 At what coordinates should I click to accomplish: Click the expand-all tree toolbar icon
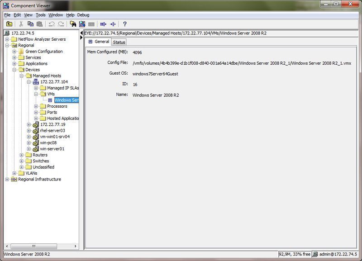[103, 24]
